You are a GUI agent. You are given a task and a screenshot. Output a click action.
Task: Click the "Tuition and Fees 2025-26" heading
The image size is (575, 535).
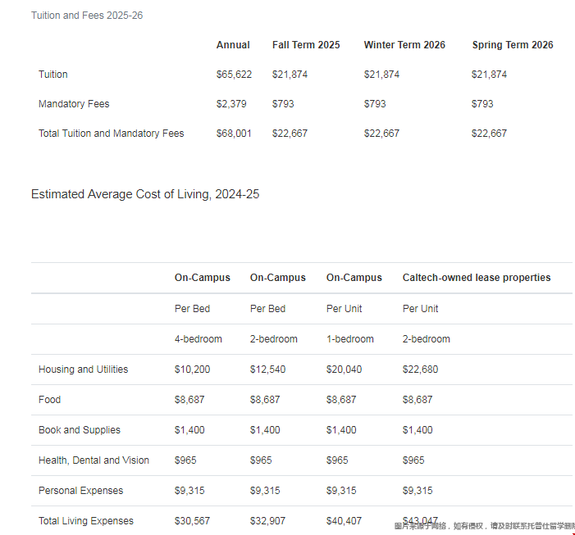coord(87,16)
